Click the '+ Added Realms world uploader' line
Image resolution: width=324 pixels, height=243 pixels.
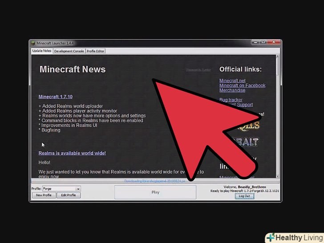[x=71, y=106]
